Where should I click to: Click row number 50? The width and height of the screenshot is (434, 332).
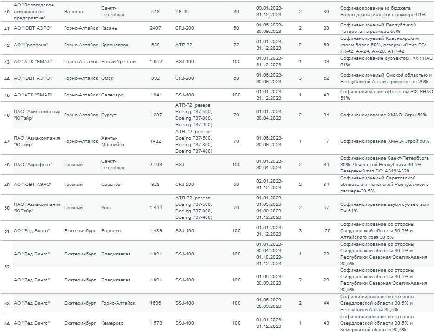tap(7, 208)
